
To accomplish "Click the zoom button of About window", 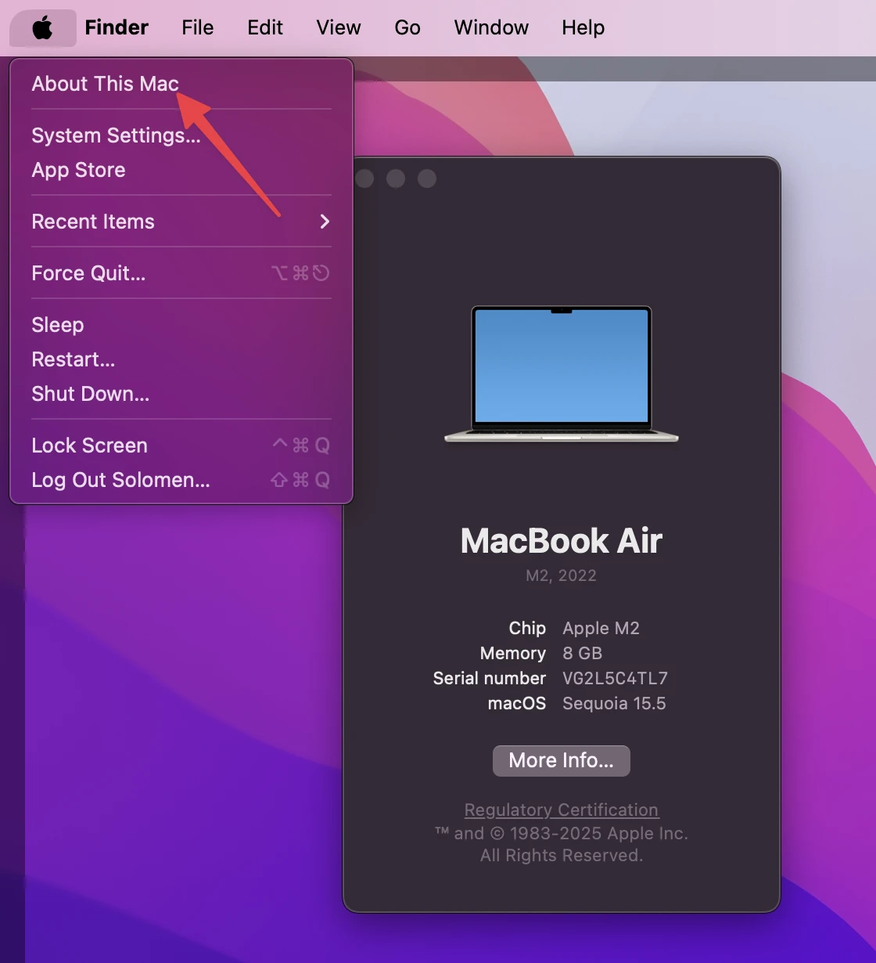I will coord(427,179).
